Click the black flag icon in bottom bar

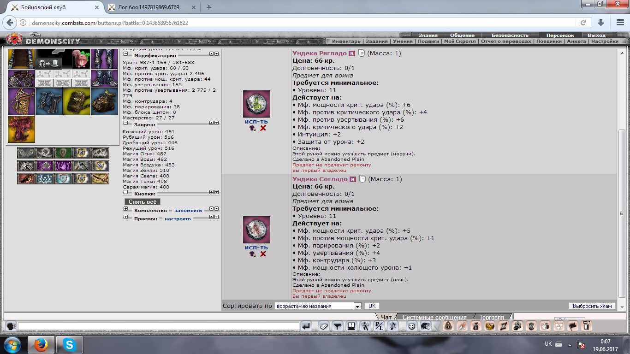(573, 326)
